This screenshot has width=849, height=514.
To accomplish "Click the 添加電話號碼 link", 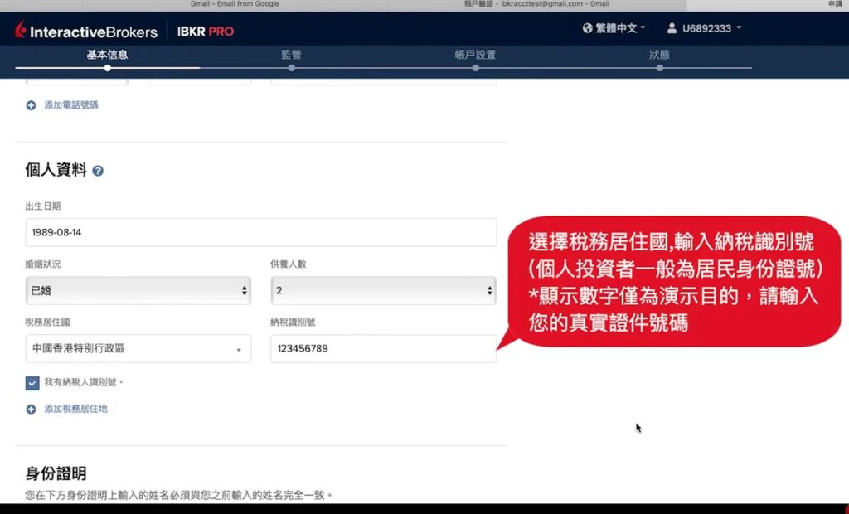I will pos(71,105).
